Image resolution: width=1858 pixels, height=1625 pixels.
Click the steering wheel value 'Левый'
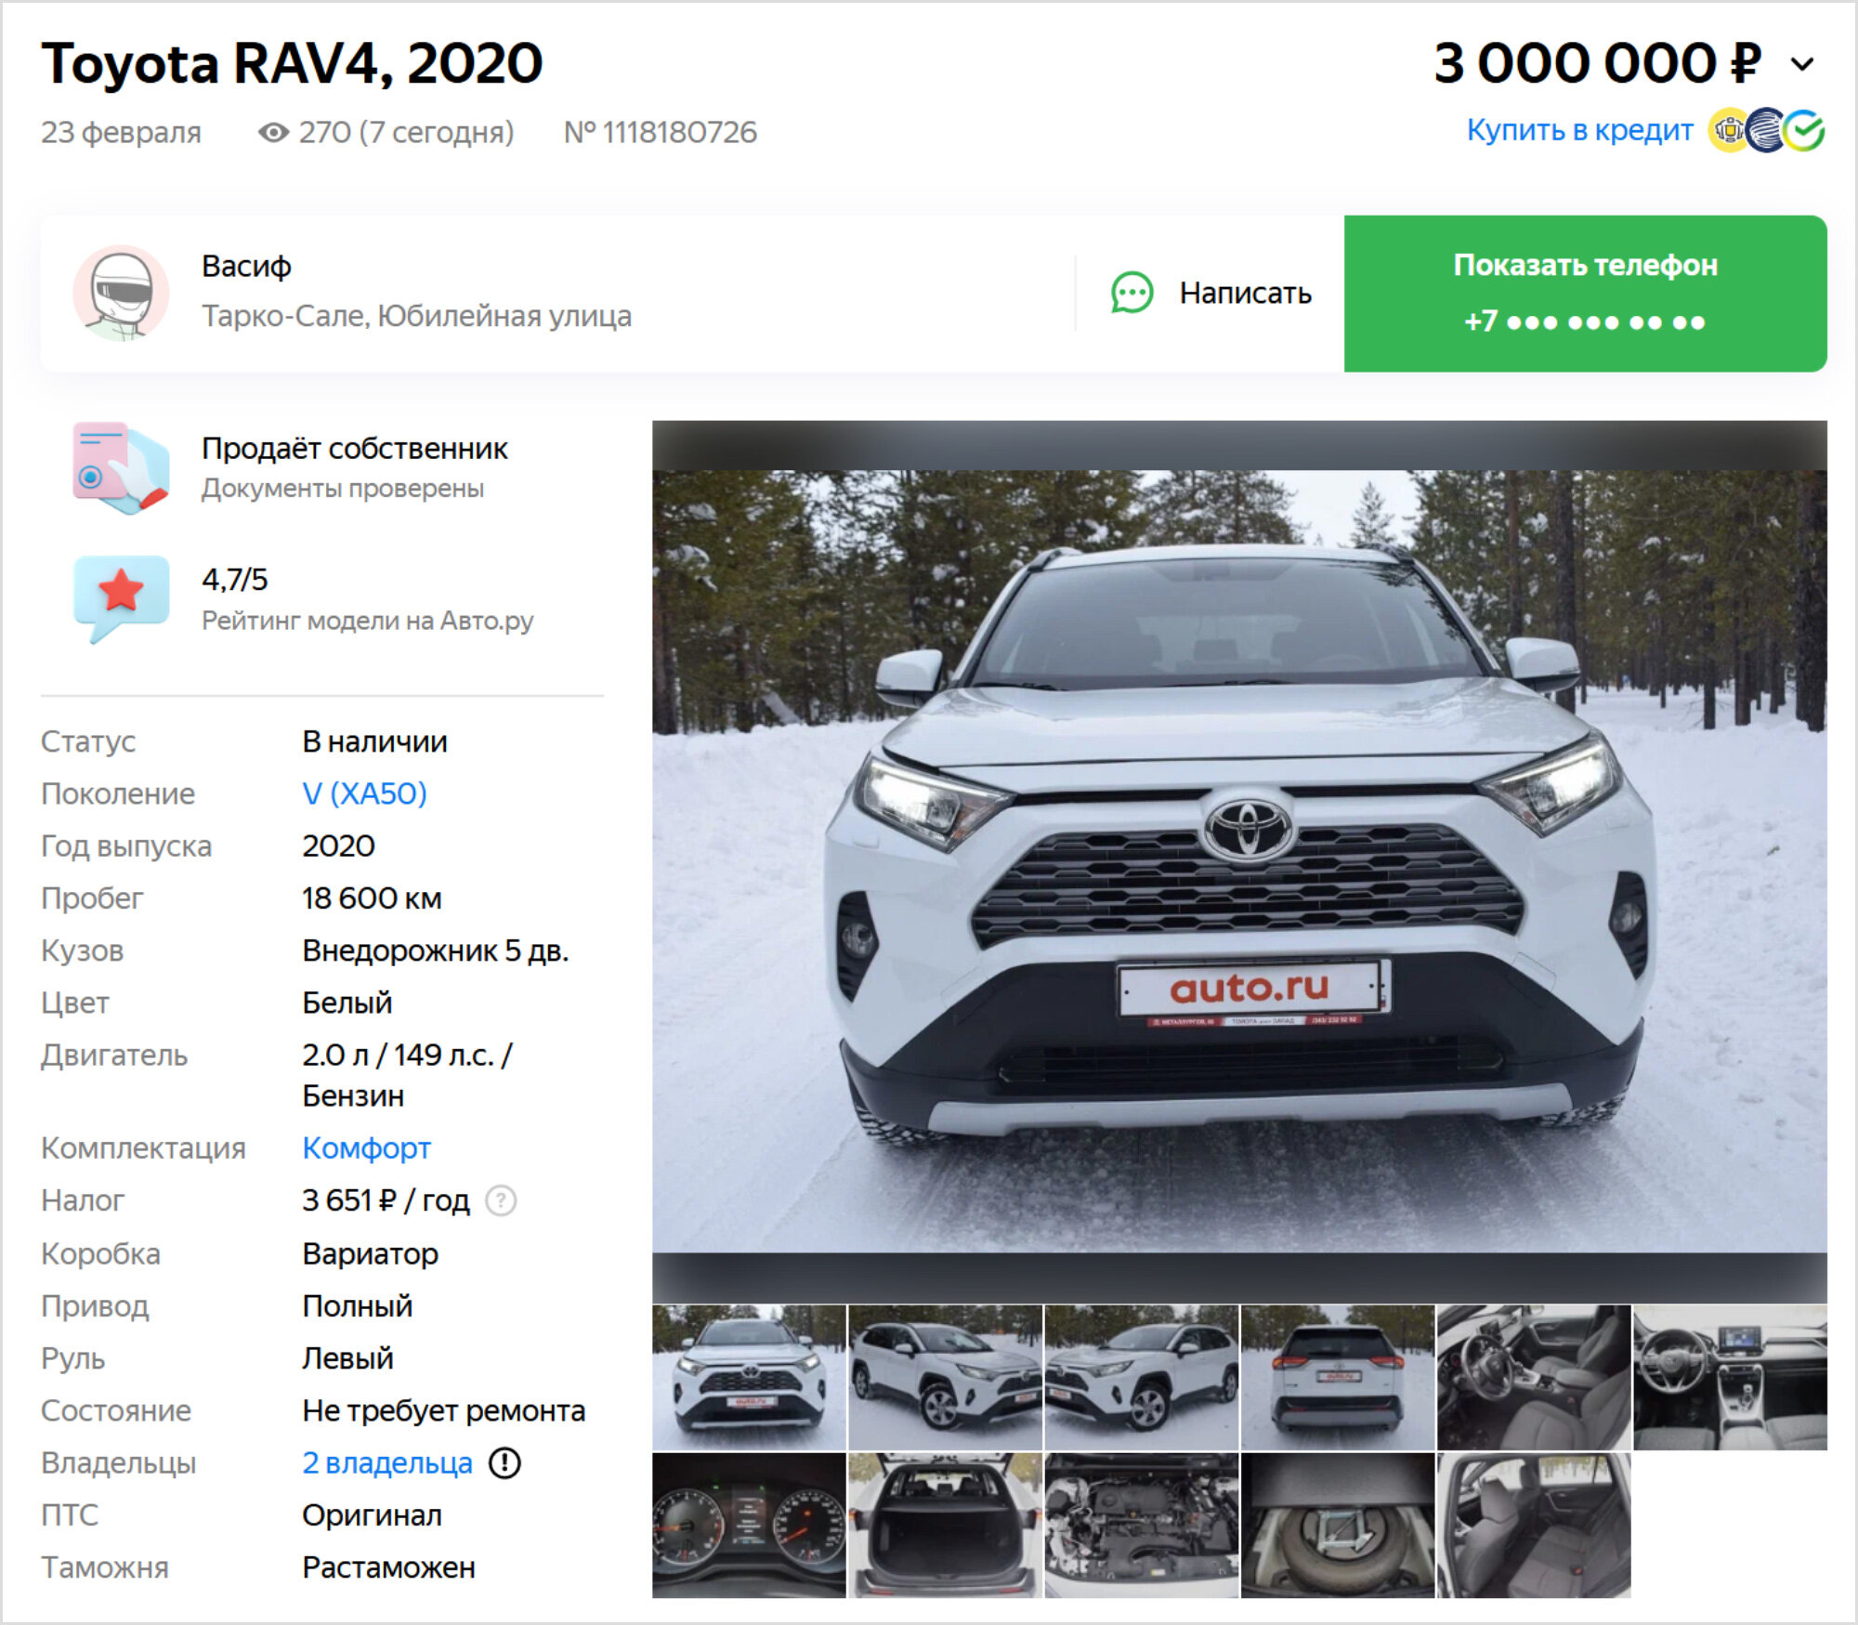[348, 1358]
